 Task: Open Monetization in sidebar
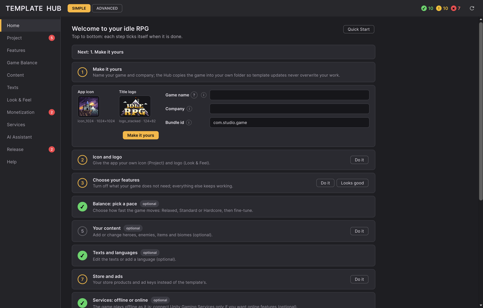(30, 112)
